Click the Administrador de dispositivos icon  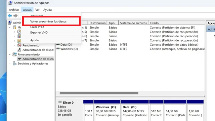click(x=19, y=50)
